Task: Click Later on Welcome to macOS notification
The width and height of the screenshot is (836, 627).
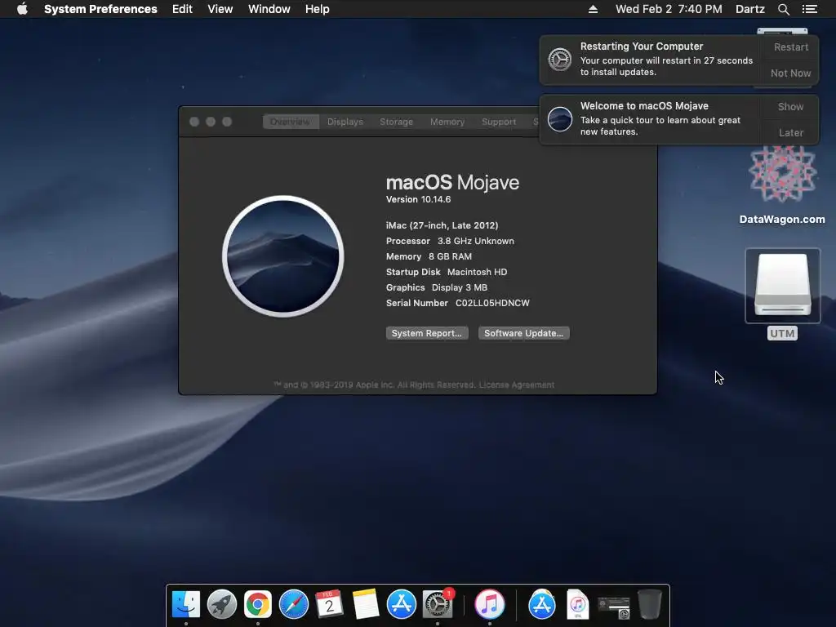Action: point(790,133)
